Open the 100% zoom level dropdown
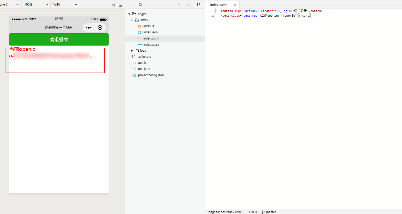Image resolution: width=402 pixels, height=214 pixels. coord(36,5)
